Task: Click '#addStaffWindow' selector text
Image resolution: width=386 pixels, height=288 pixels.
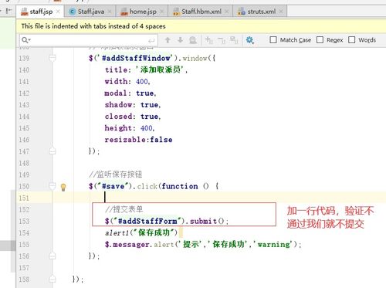Action: pyautogui.click(x=136, y=58)
